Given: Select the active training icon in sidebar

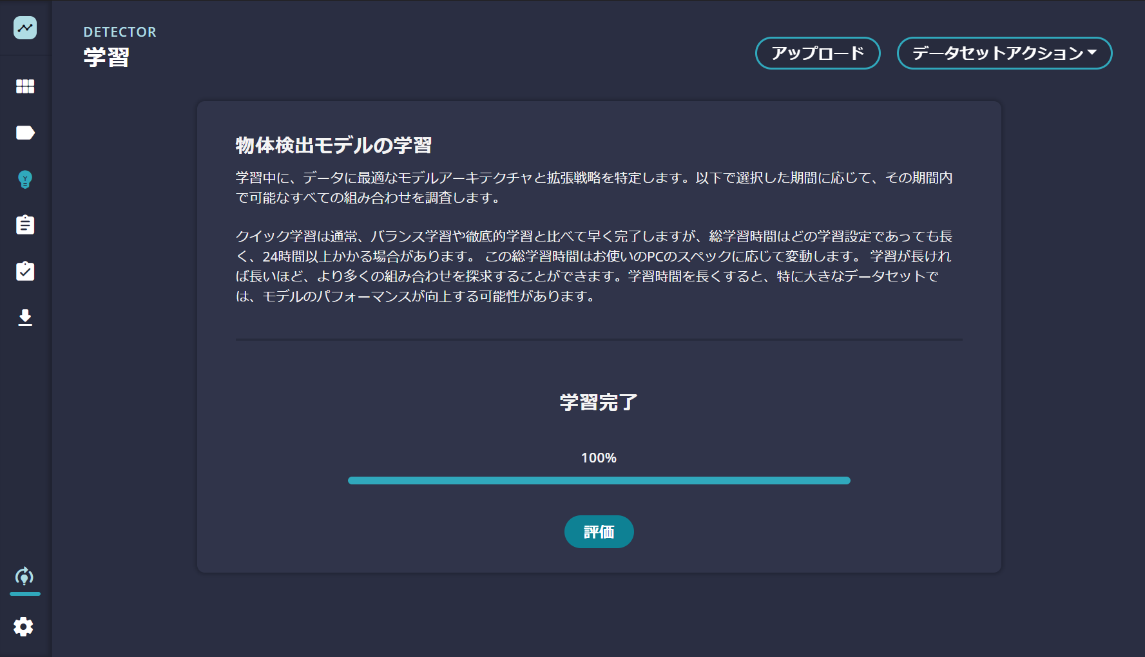Looking at the screenshot, I should coord(25,577).
